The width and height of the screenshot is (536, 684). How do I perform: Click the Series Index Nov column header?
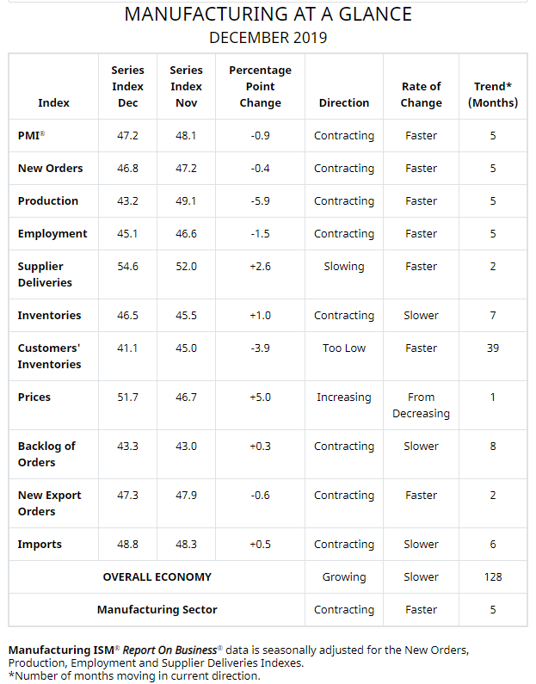(186, 86)
